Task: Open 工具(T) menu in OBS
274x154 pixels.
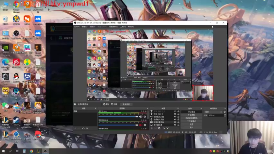Action: (123, 27)
